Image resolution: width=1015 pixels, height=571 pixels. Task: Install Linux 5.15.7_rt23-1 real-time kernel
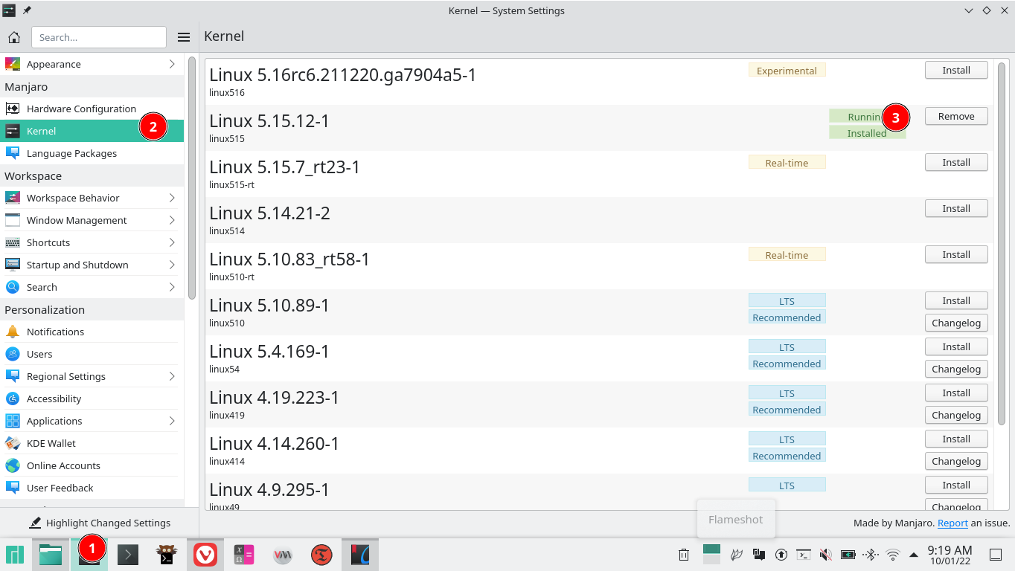[x=956, y=162]
